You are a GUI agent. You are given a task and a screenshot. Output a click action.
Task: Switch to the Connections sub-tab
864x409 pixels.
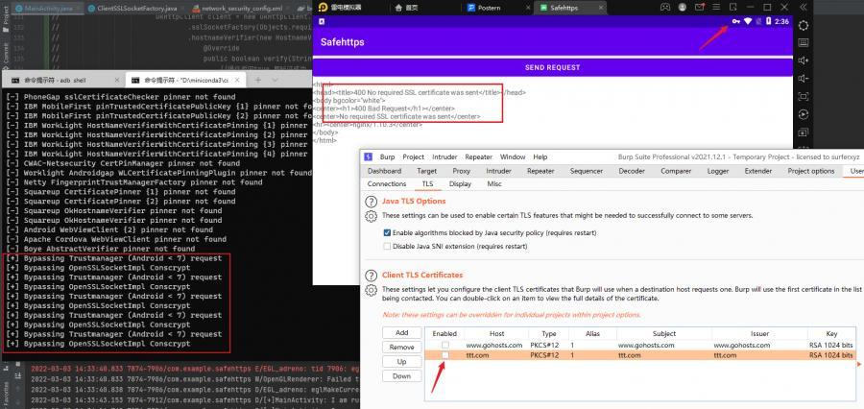387,183
